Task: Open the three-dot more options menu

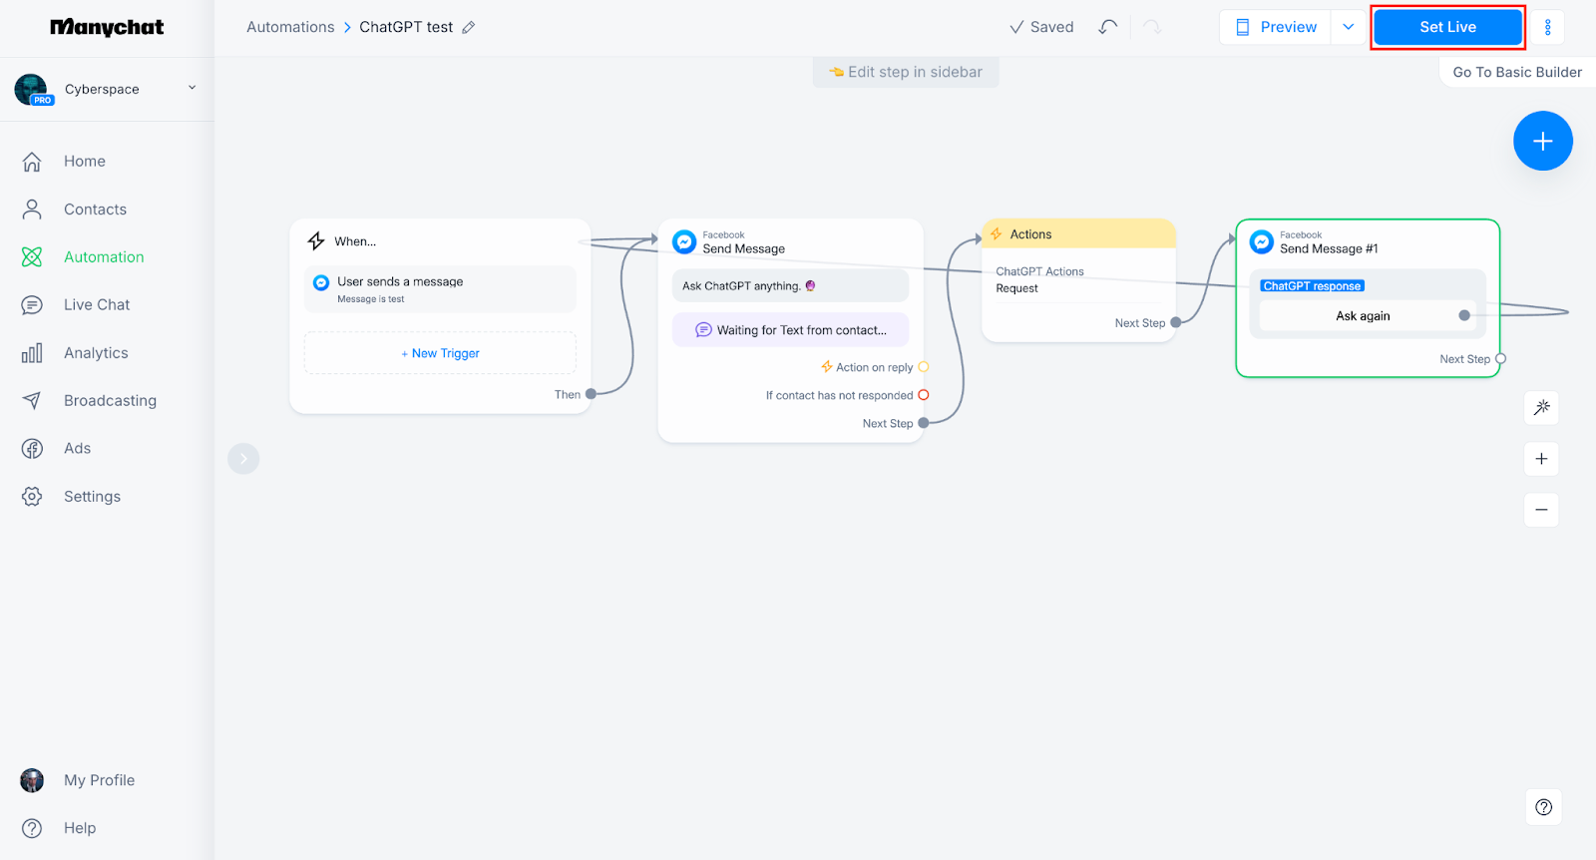Action: (x=1548, y=27)
